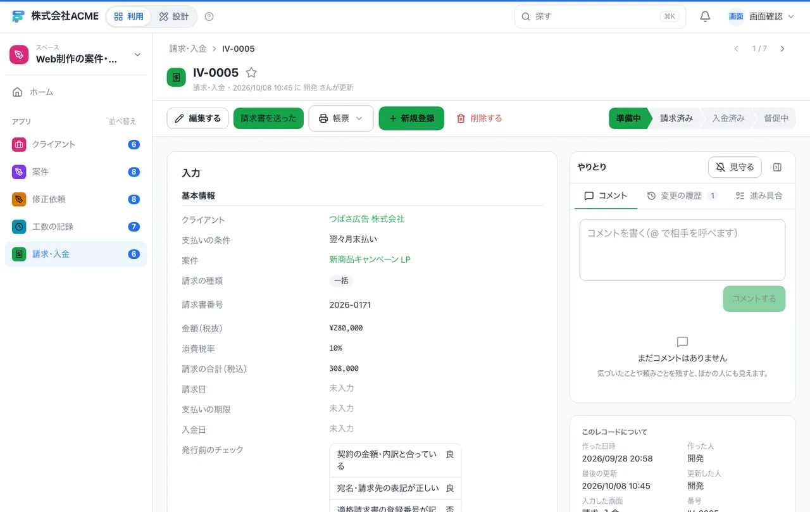Click the 株式会社ACME logo icon

(18, 16)
